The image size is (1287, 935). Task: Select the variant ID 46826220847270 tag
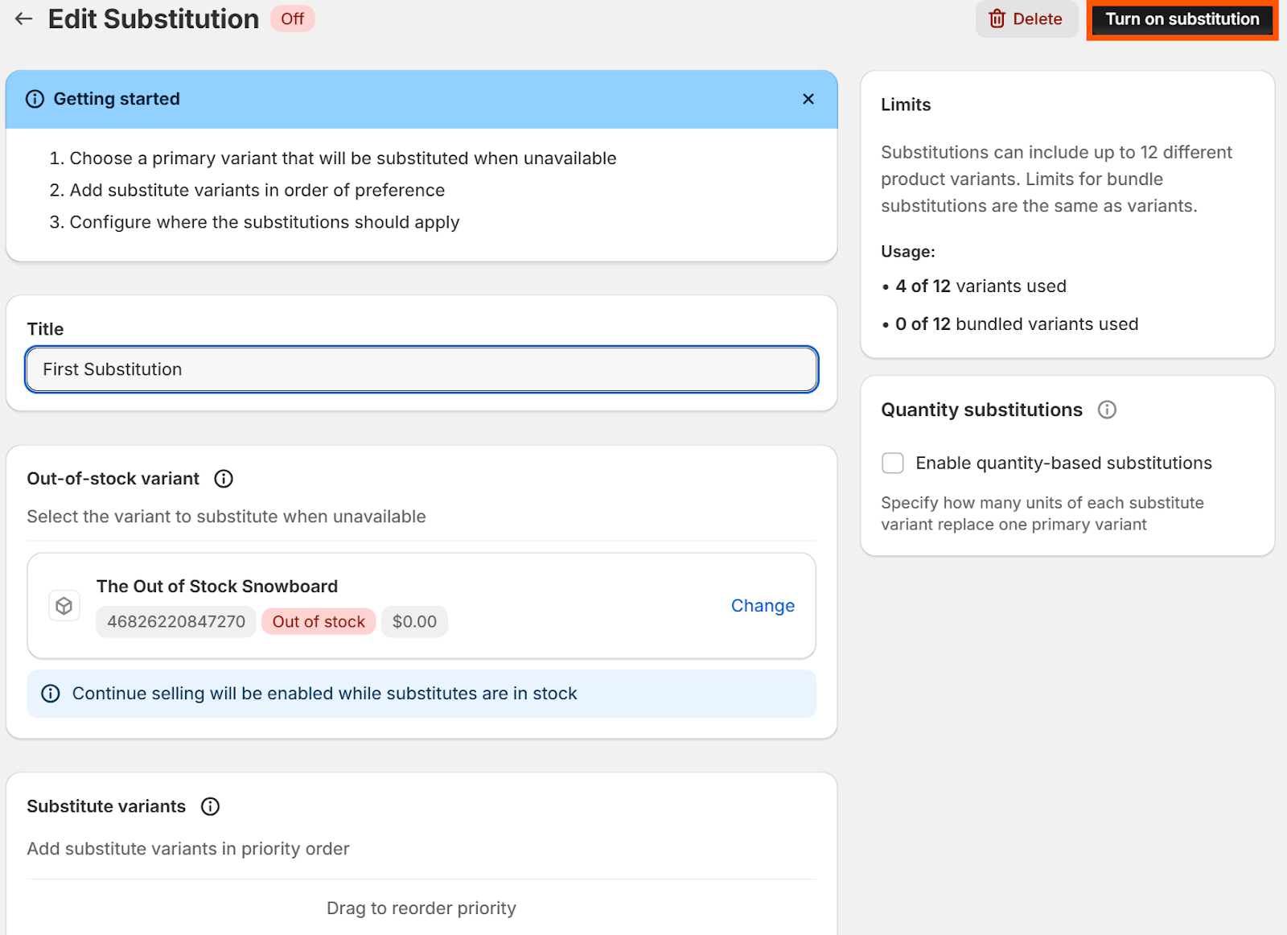click(x=176, y=622)
